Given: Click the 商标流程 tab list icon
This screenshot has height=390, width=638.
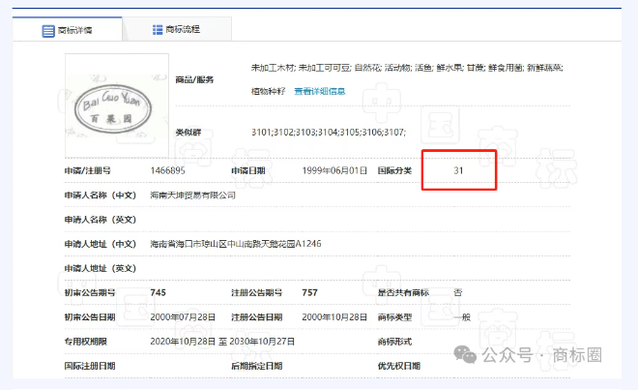Looking at the screenshot, I should pos(158,30).
